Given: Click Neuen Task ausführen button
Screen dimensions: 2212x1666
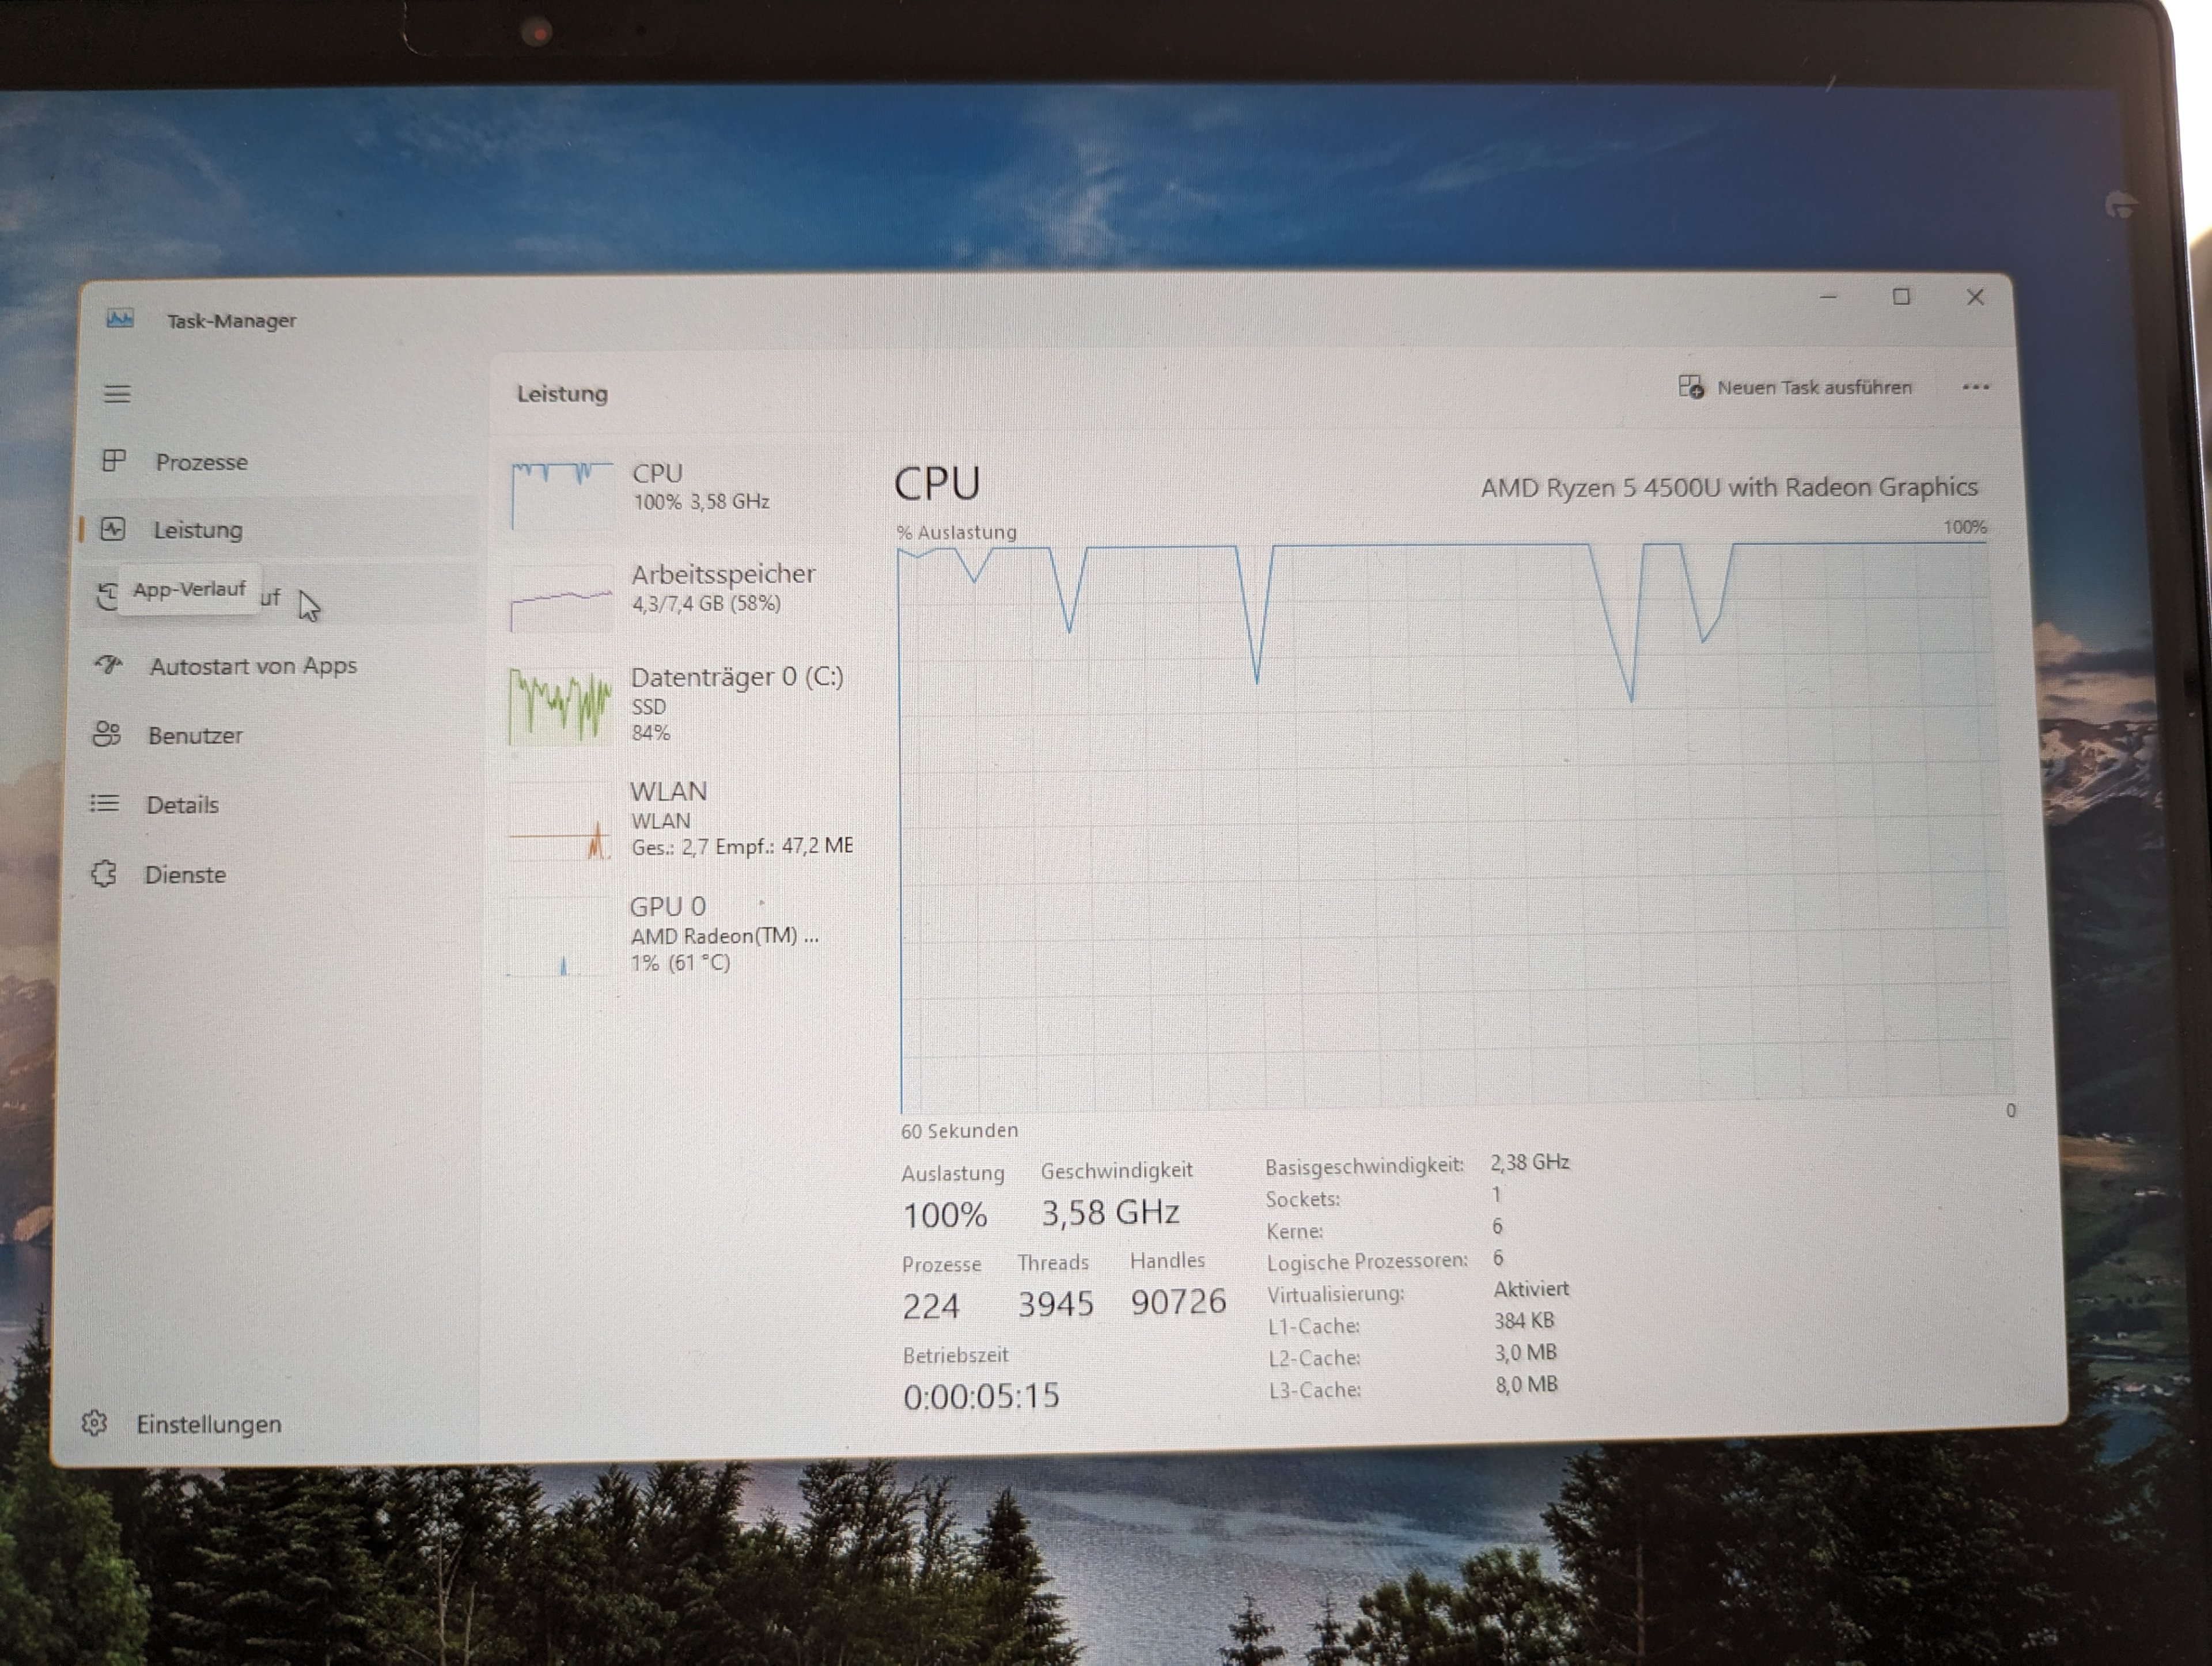Looking at the screenshot, I should (1796, 387).
